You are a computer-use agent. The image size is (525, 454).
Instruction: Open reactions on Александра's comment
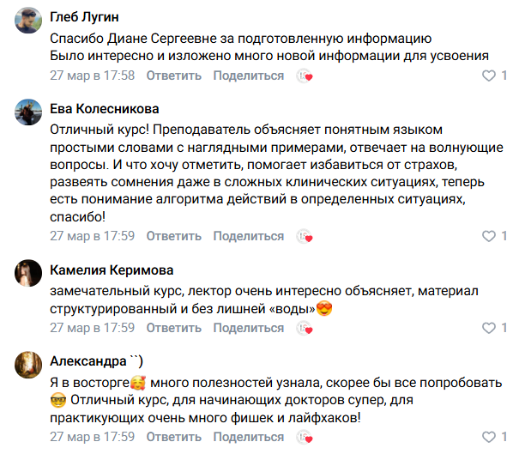(x=305, y=437)
